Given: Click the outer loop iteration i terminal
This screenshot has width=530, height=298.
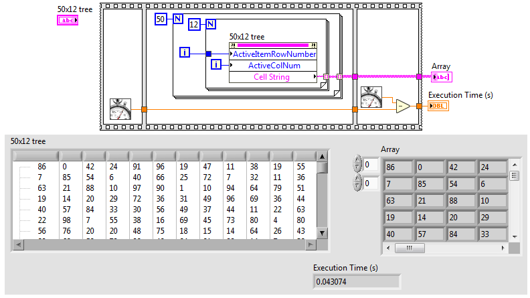Looking at the screenshot, I should tap(185, 52).
